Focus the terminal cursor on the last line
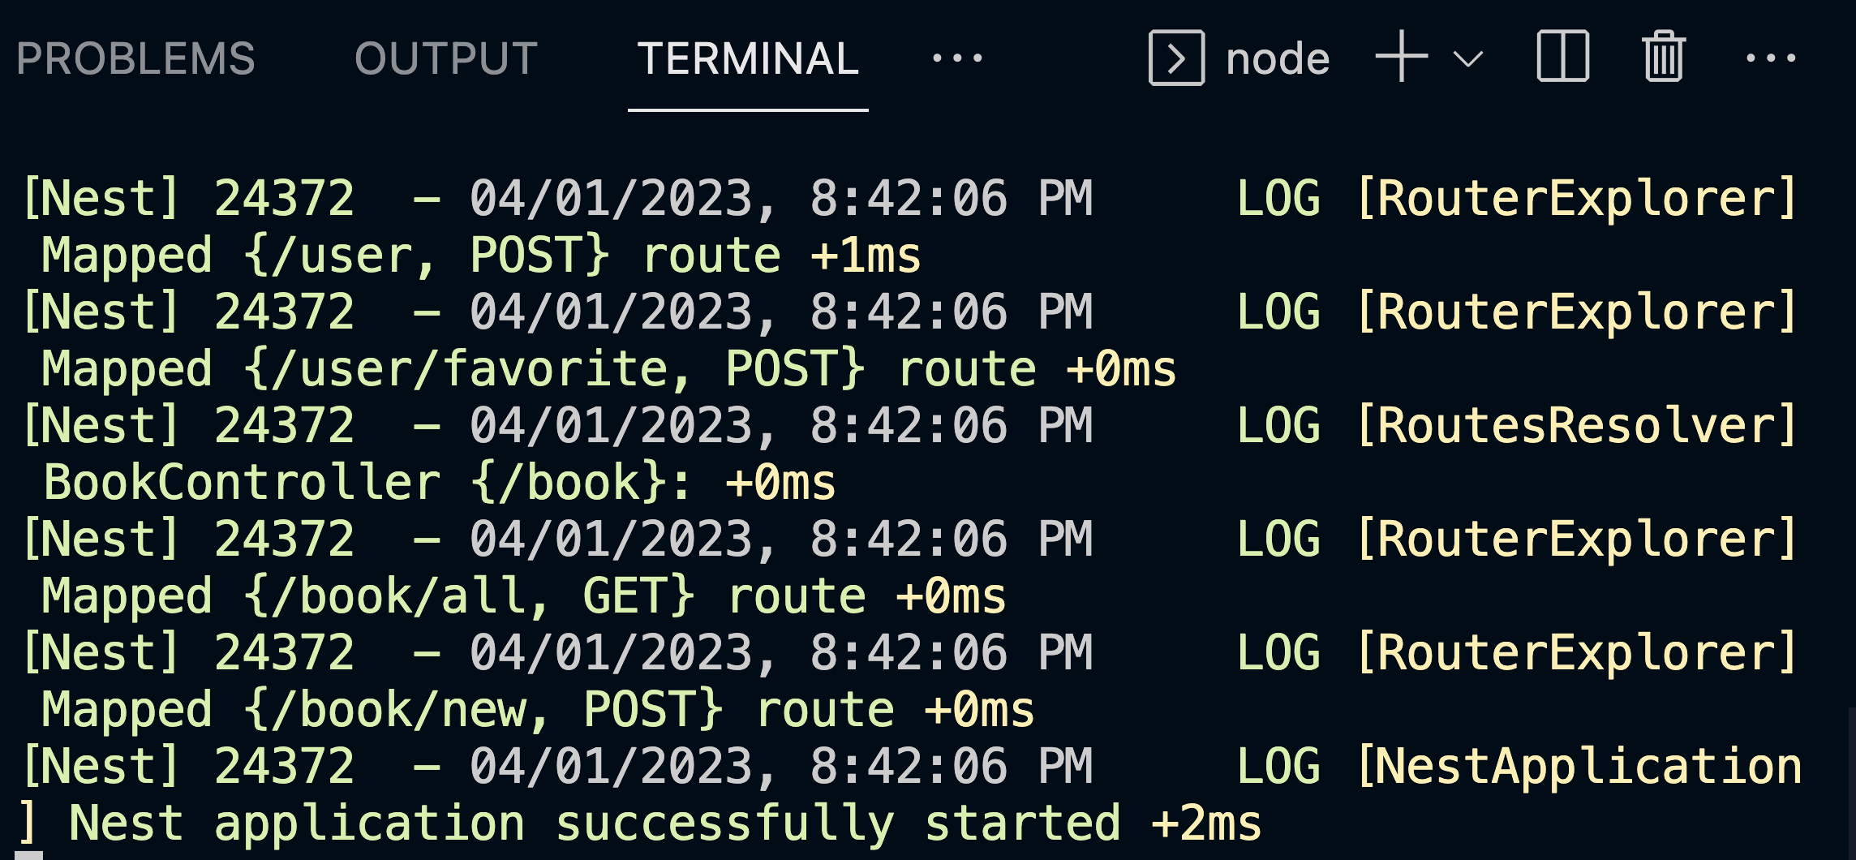The width and height of the screenshot is (1856, 860). (x=30, y=855)
